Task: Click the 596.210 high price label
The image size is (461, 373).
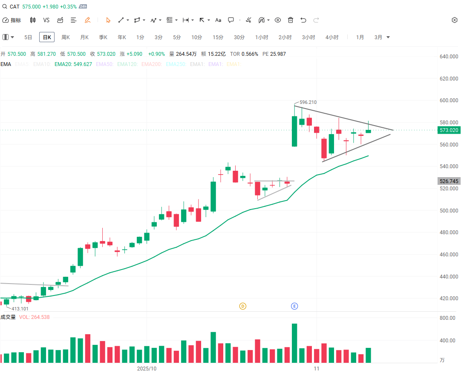Action: click(308, 102)
